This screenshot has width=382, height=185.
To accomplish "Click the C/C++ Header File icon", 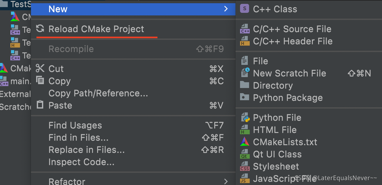I will (245, 41).
